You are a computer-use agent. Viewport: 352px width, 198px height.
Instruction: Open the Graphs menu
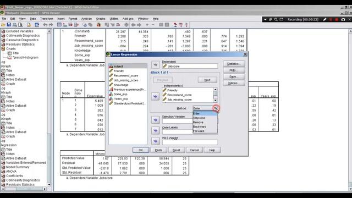[101, 19]
